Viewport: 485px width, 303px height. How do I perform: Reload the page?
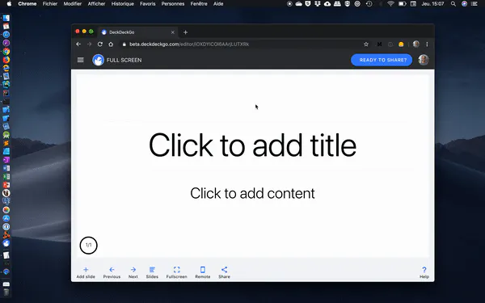coord(100,44)
